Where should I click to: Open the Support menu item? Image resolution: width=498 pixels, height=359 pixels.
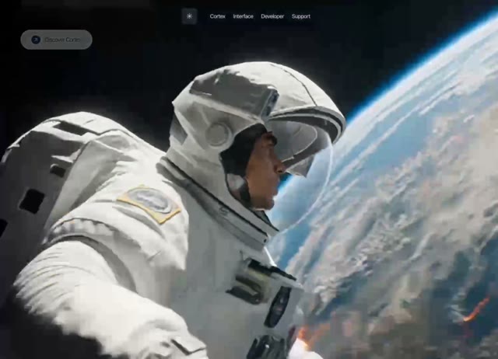tap(301, 16)
